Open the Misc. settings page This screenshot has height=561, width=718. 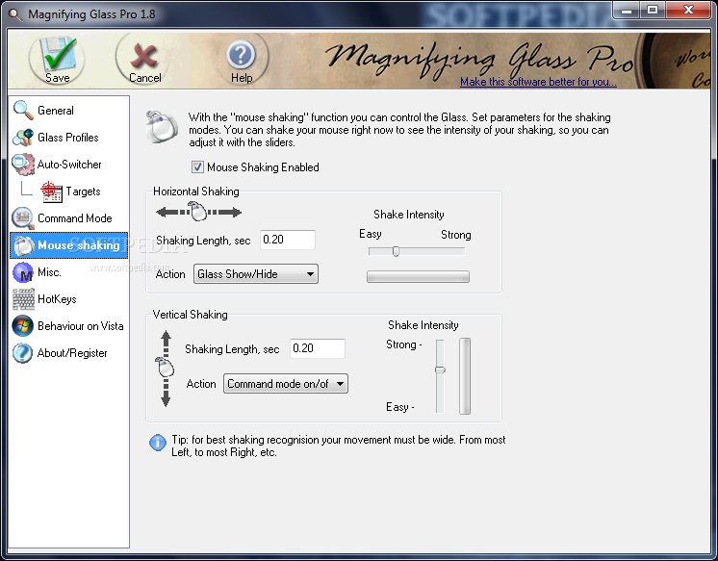coord(49,272)
